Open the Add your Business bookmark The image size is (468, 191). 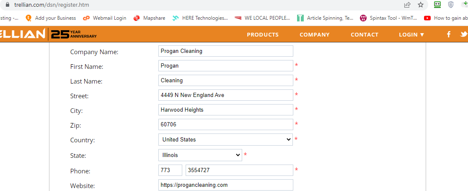51,18
